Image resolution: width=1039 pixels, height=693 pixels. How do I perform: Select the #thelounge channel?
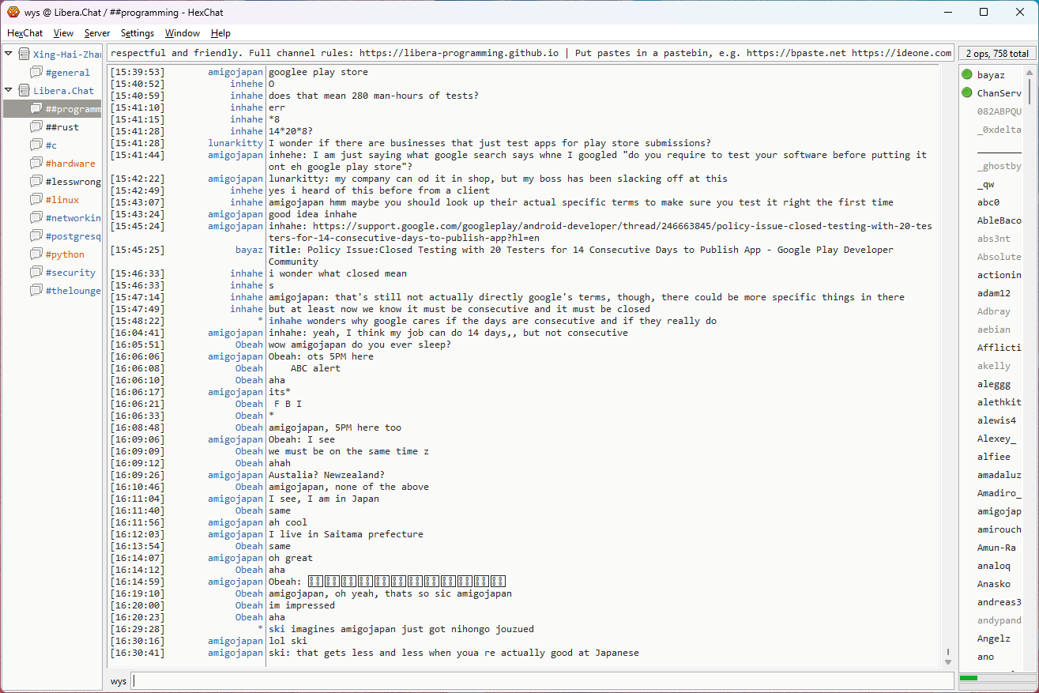point(73,291)
